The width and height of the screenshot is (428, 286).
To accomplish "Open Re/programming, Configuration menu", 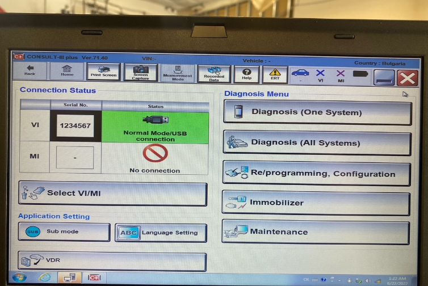I will click(x=317, y=173).
